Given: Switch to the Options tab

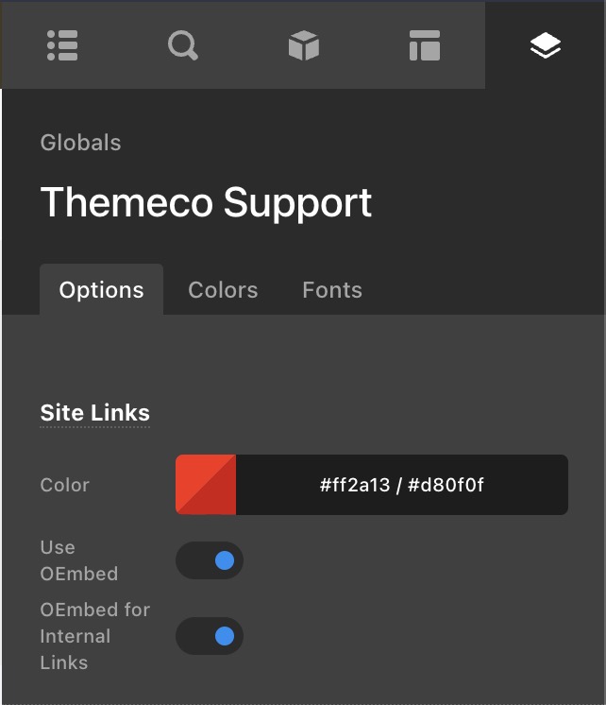Looking at the screenshot, I should click(x=101, y=290).
